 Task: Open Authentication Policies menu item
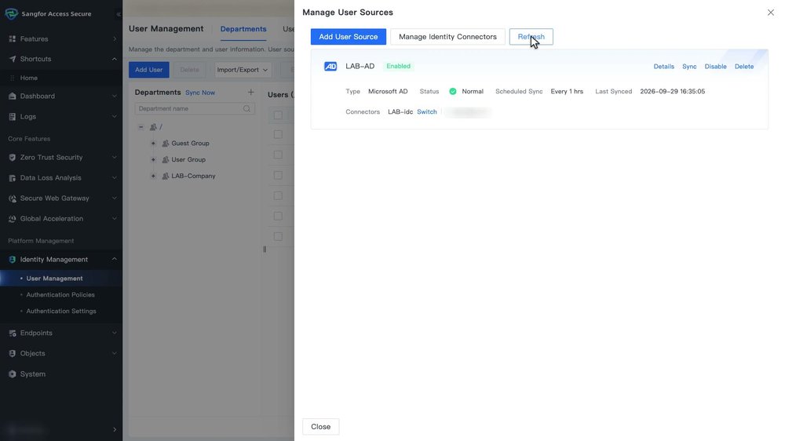coord(61,295)
